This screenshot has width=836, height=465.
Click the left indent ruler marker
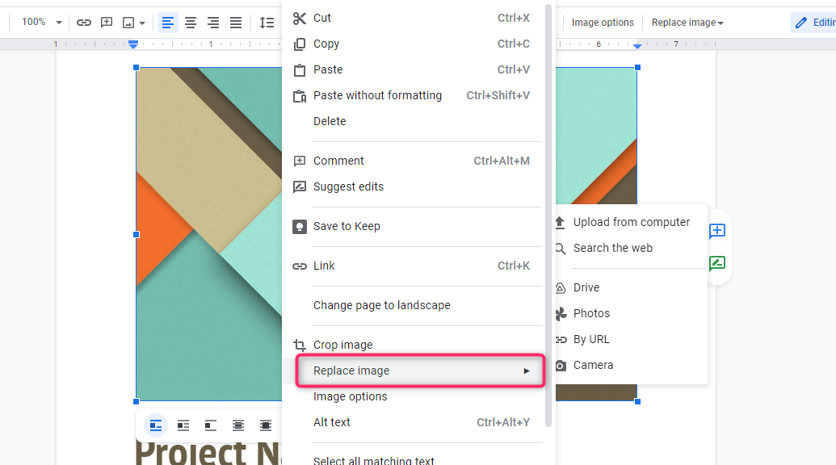point(133,44)
